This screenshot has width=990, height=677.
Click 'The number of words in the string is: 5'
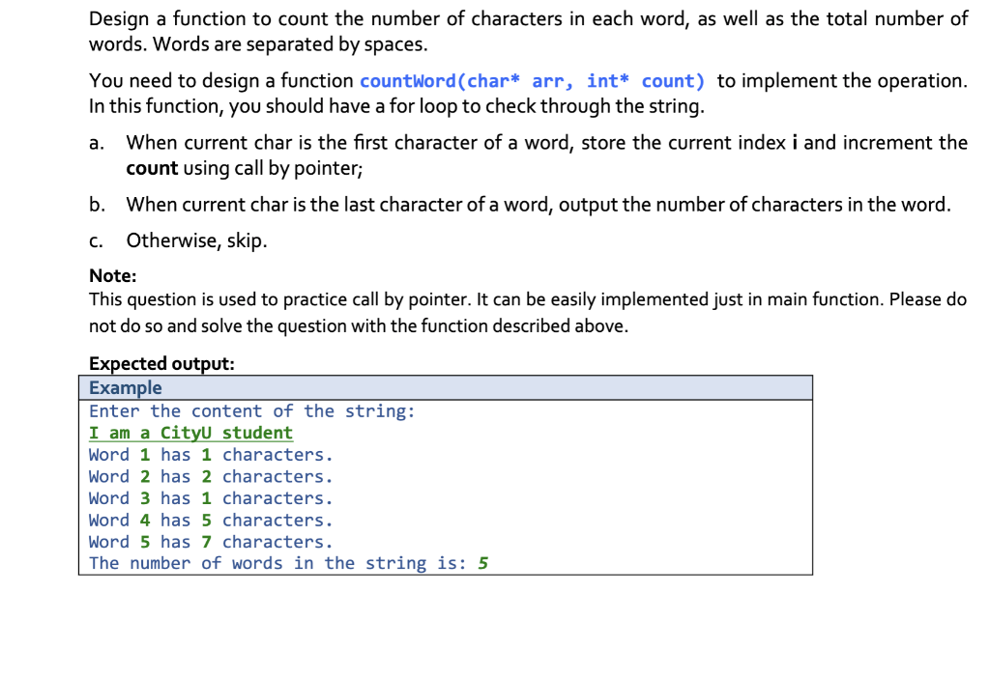(x=288, y=563)
